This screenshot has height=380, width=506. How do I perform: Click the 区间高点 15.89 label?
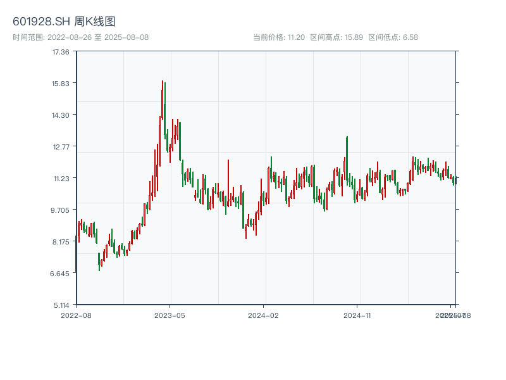coord(336,37)
